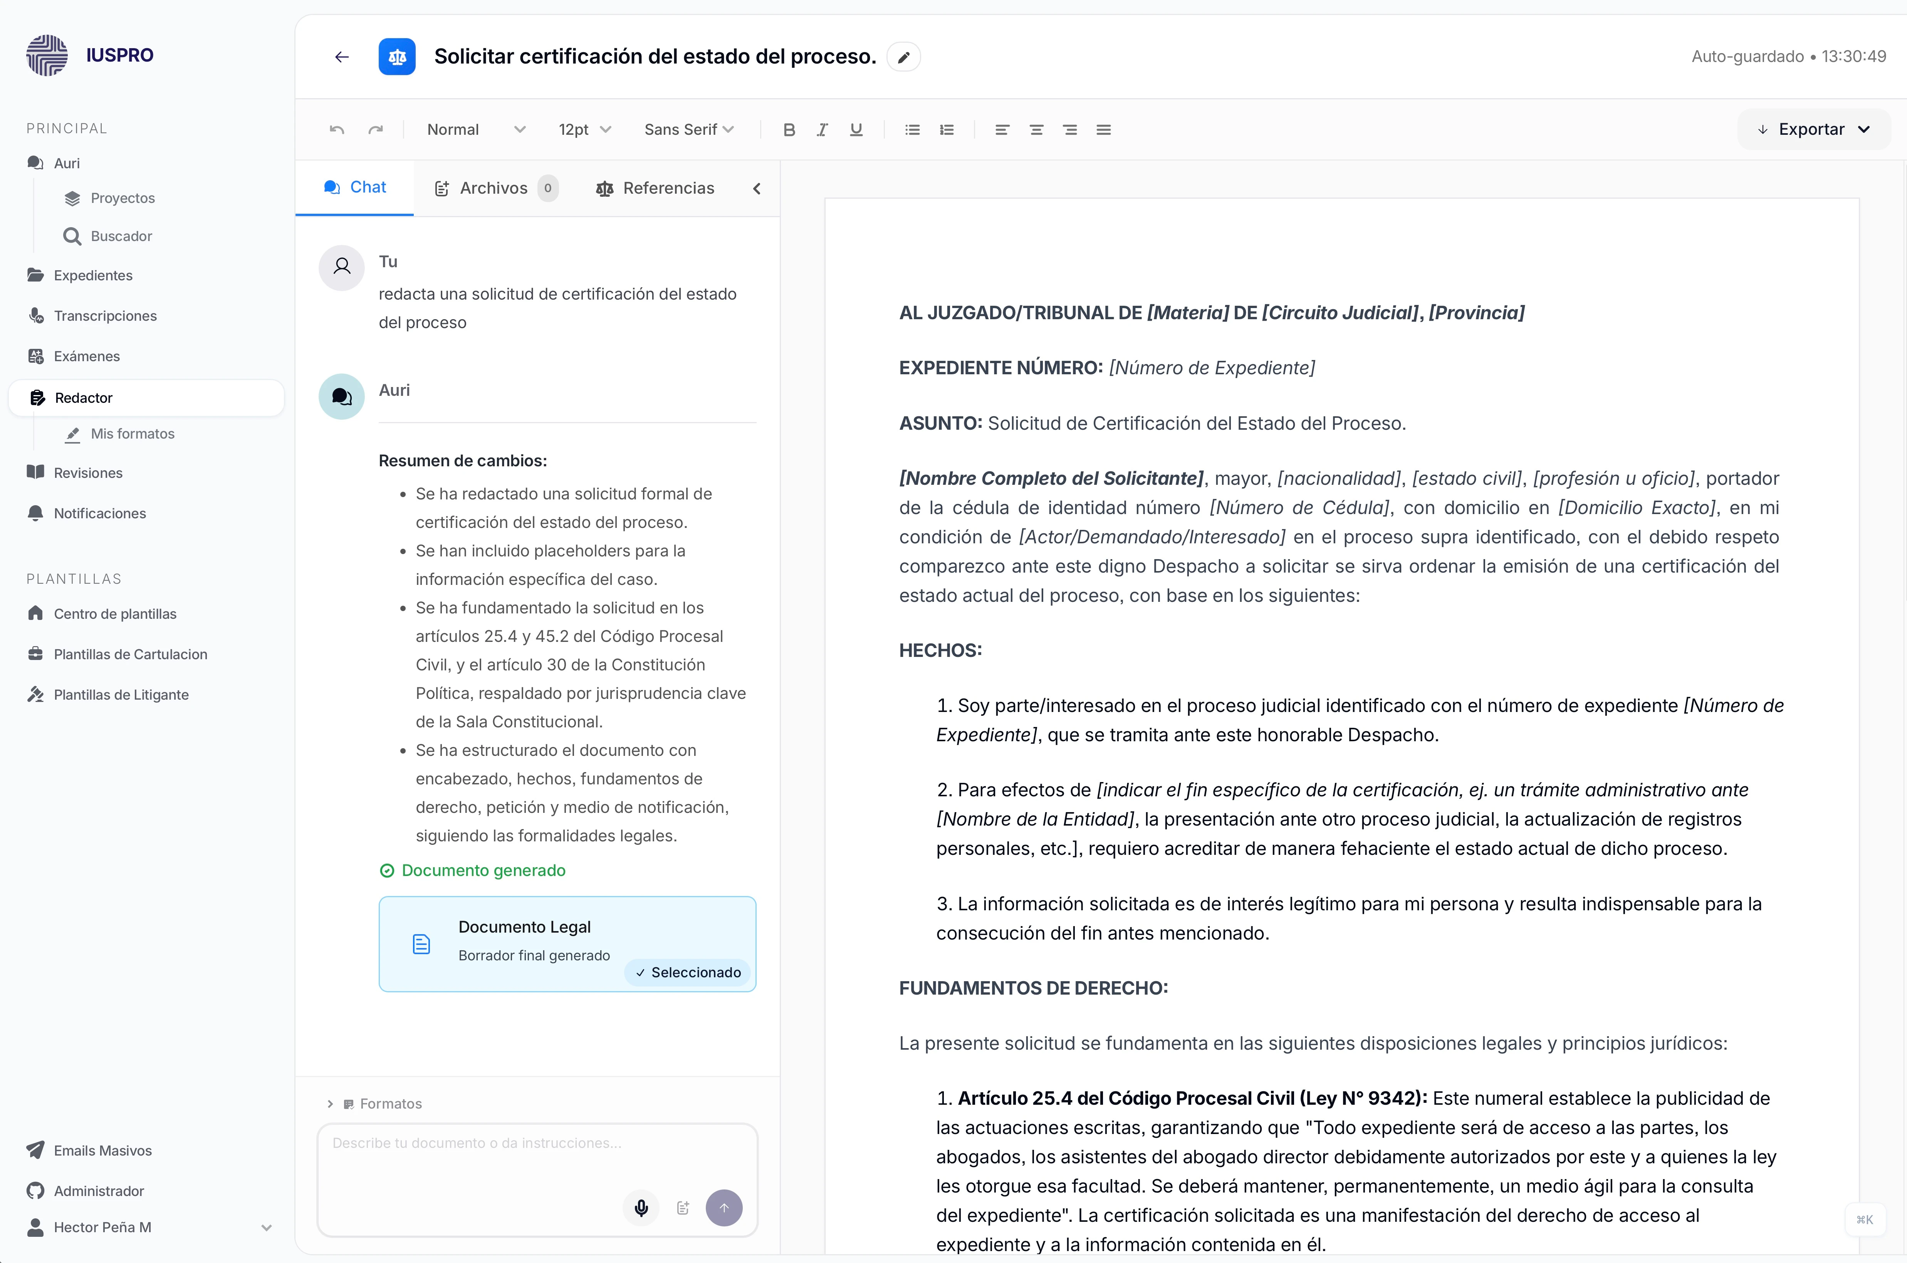
Task: Click the Auto-guardado timestamp
Action: click(1789, 56)
